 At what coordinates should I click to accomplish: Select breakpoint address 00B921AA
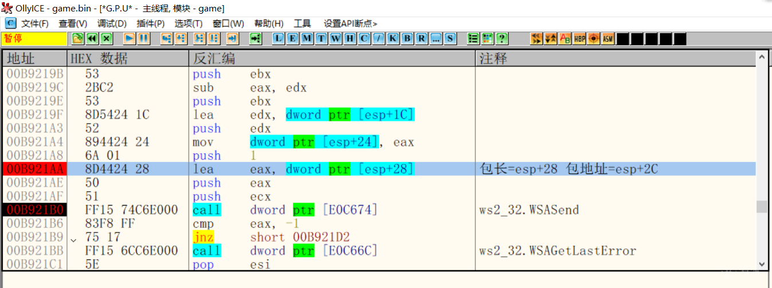(34, 169)
